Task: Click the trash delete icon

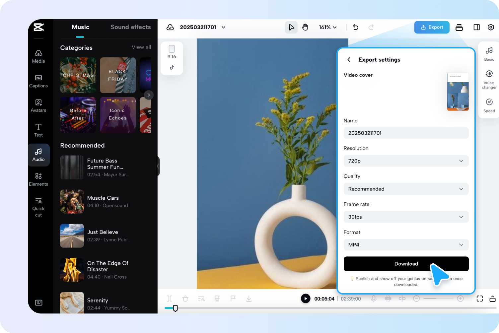Action: click(x=185, y=299)
